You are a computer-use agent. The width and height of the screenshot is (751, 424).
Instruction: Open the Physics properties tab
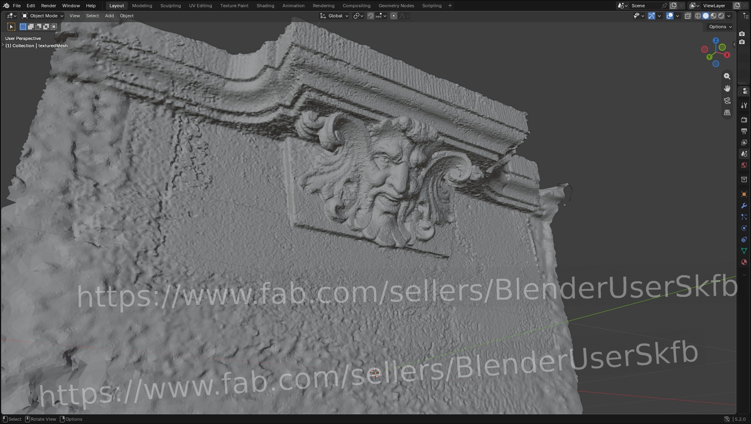pyautogui.click(x=744, y=228)
